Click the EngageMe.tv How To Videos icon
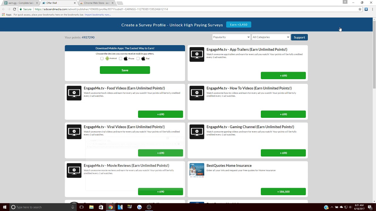 click(197, 93)
